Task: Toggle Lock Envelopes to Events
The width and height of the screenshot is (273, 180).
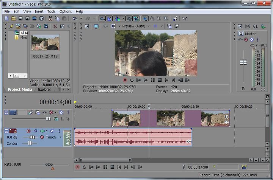Action: [x=129, y=19]
